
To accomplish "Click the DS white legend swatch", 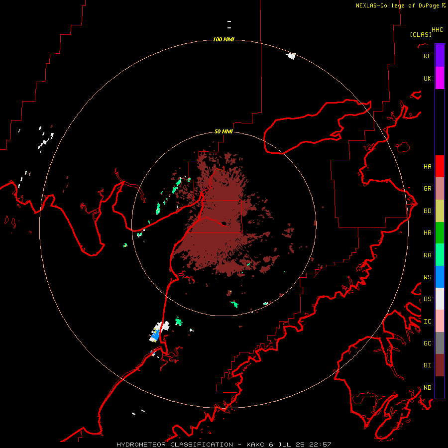I will [440, 299].
